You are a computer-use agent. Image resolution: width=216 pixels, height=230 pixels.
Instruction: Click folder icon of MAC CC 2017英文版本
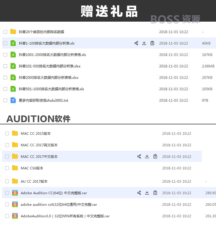[x=15, y=145]
